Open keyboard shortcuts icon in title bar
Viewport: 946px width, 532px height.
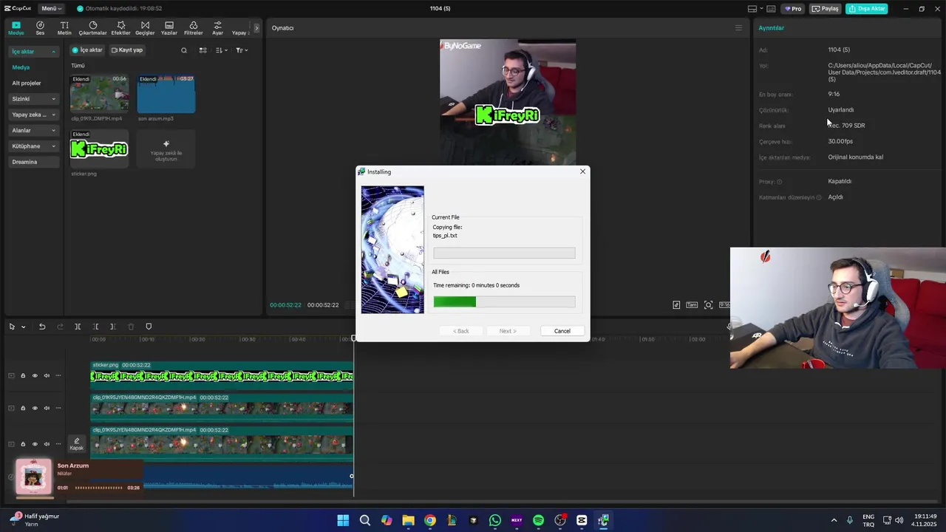pyautogui.click(x=771, y=9)
